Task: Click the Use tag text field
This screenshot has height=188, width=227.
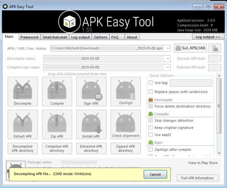Action: [x=191, y=83]
